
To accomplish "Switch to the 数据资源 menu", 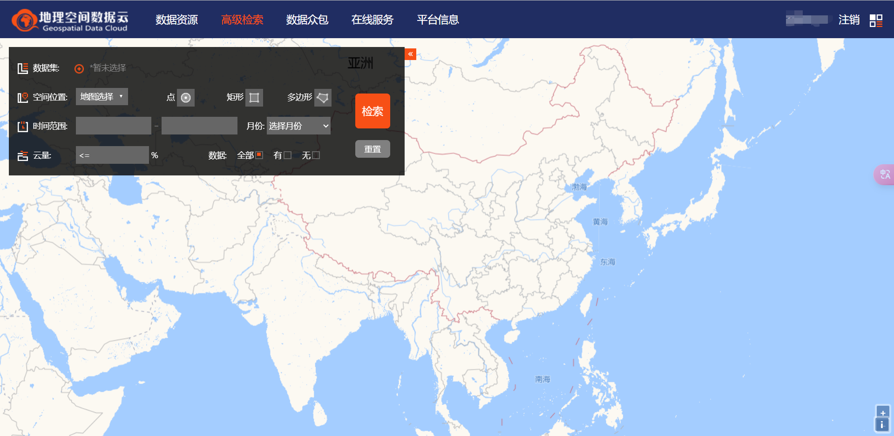I will point(177,20).
